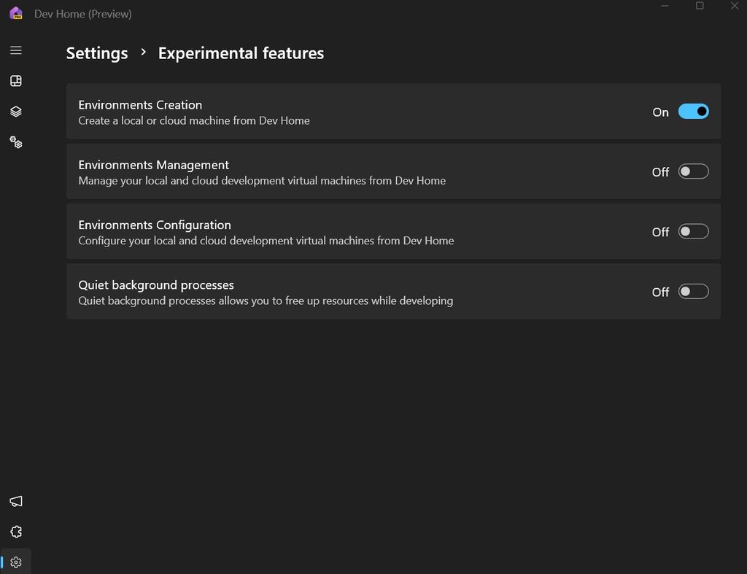Disable the Environments Creation toggle
Viewport: 747px width, 574px height.
tap(693, 112)
